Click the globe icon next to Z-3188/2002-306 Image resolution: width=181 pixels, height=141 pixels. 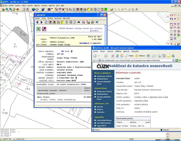tap(76, 78)
